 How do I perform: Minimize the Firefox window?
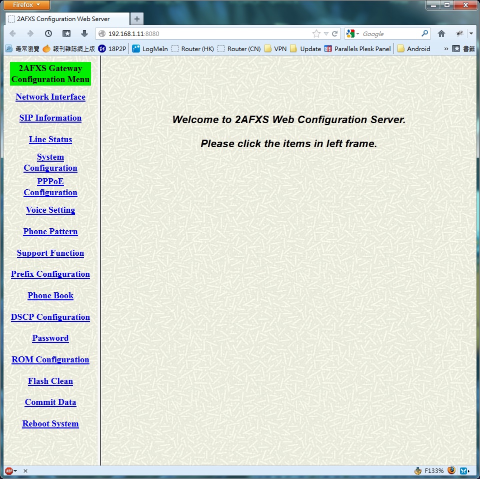point(433,5)
